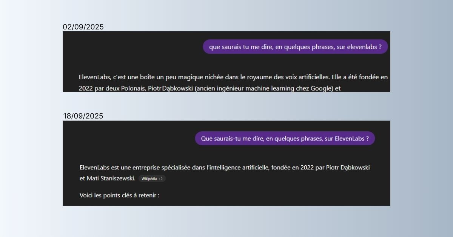Click the Wikipédia source citation chip
Viewport: 453px width, 237px height.
pyautogui.click(x=152, y=179)
